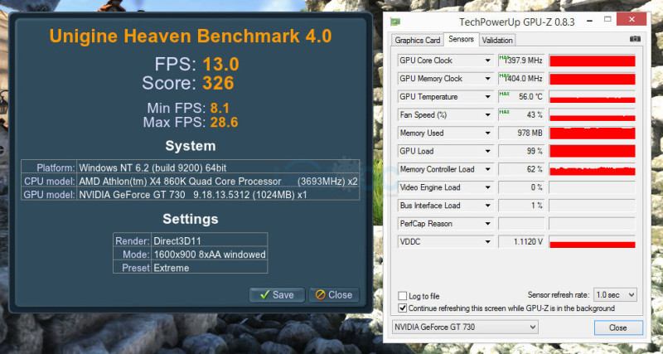Click the GPU-Z maximize window button
Screen dimensions: 663x354
pyautogui.click(x=607, y=20)
